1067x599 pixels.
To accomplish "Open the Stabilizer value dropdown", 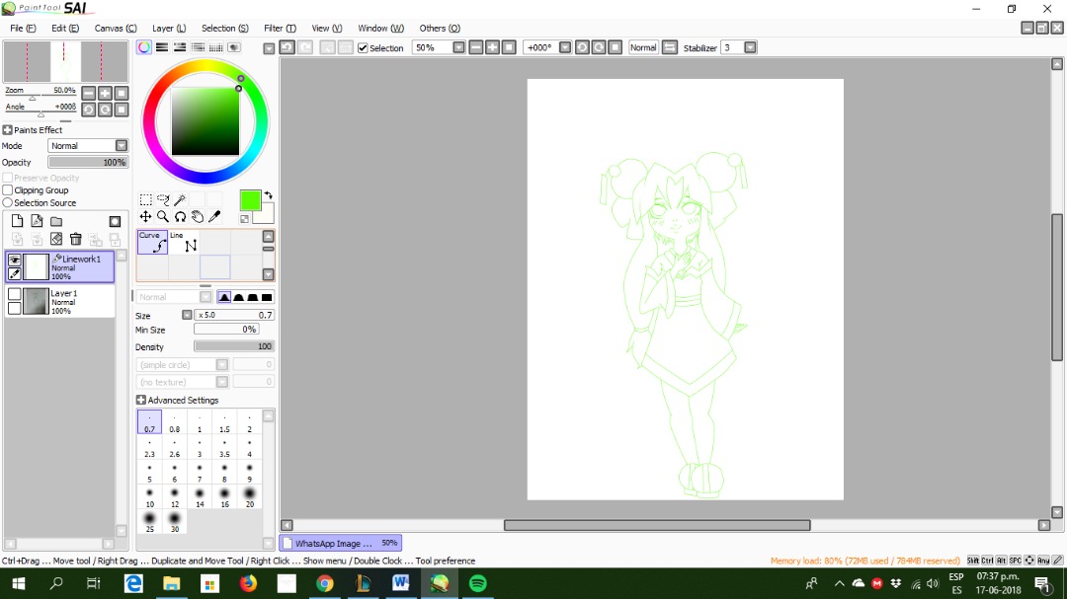I will [750, 47].
